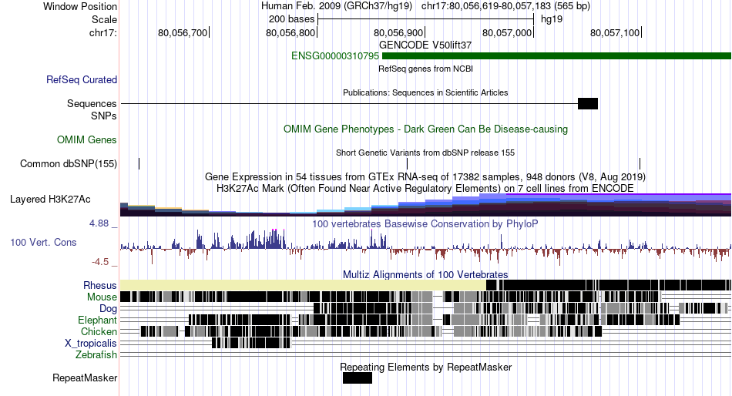Select the Zebrafish alignment label
Screen dimensions: 732x396
[x=96, y=355]
